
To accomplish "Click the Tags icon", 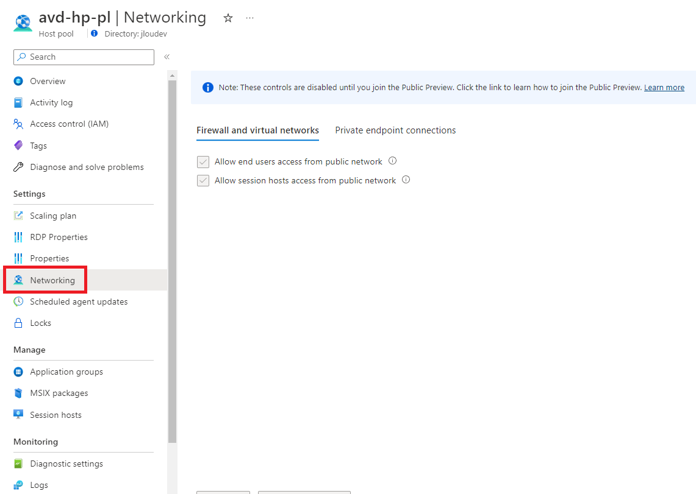I will 18,146.
